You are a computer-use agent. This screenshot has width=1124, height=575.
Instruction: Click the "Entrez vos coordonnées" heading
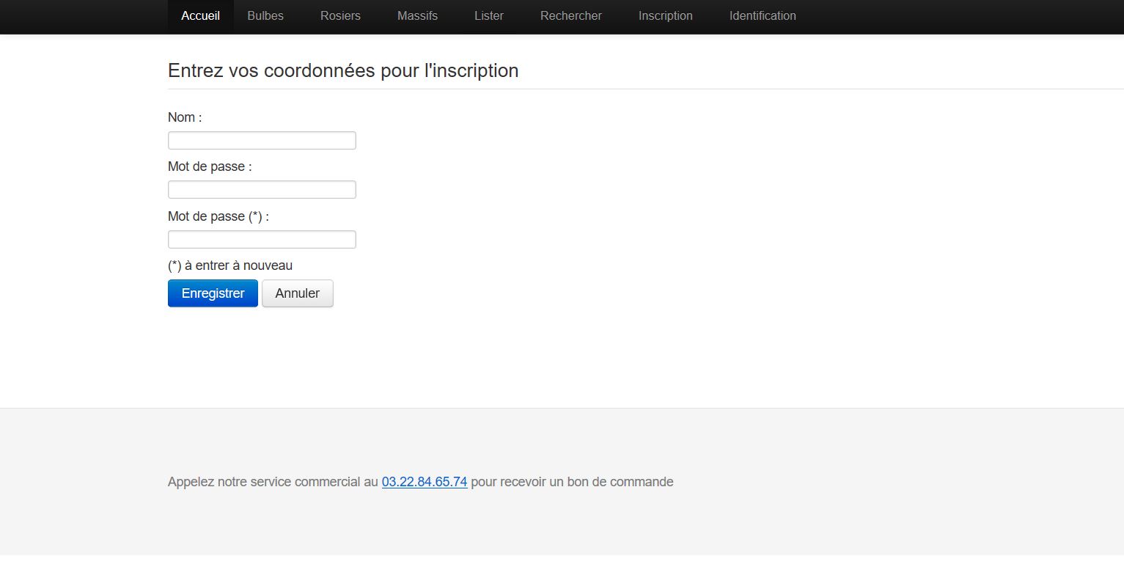(343, 70)
